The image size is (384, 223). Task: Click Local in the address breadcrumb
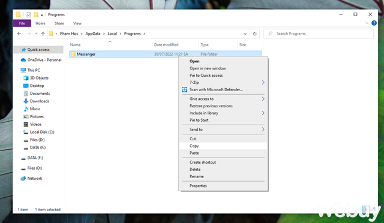(112, 34)
